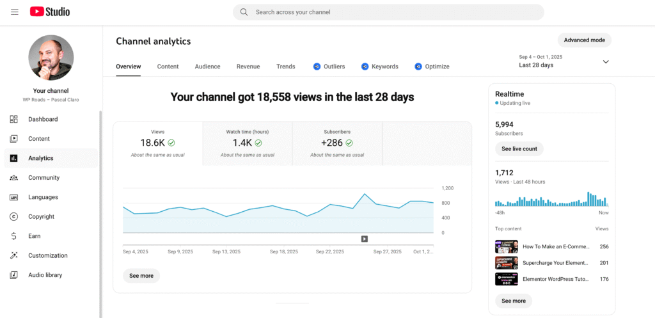This screenshot has height=318, width=655.
Task: Click See live count button
Action: click(519, 149)
